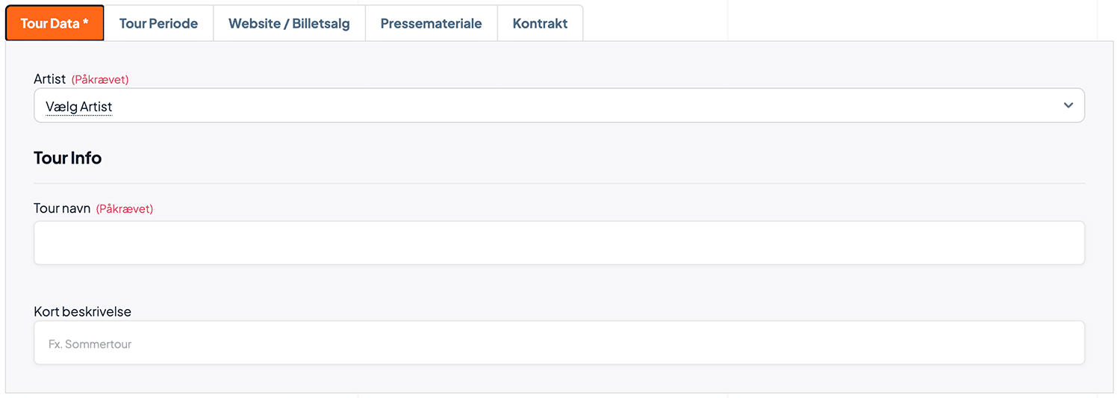
Task: Click the Tour Info section heading
Action: (67, 158)
